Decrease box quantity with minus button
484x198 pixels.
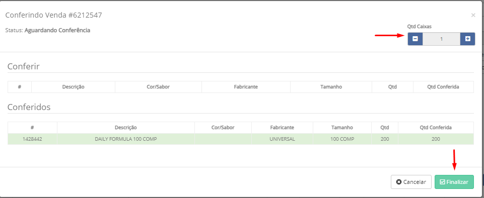(415, 39)
